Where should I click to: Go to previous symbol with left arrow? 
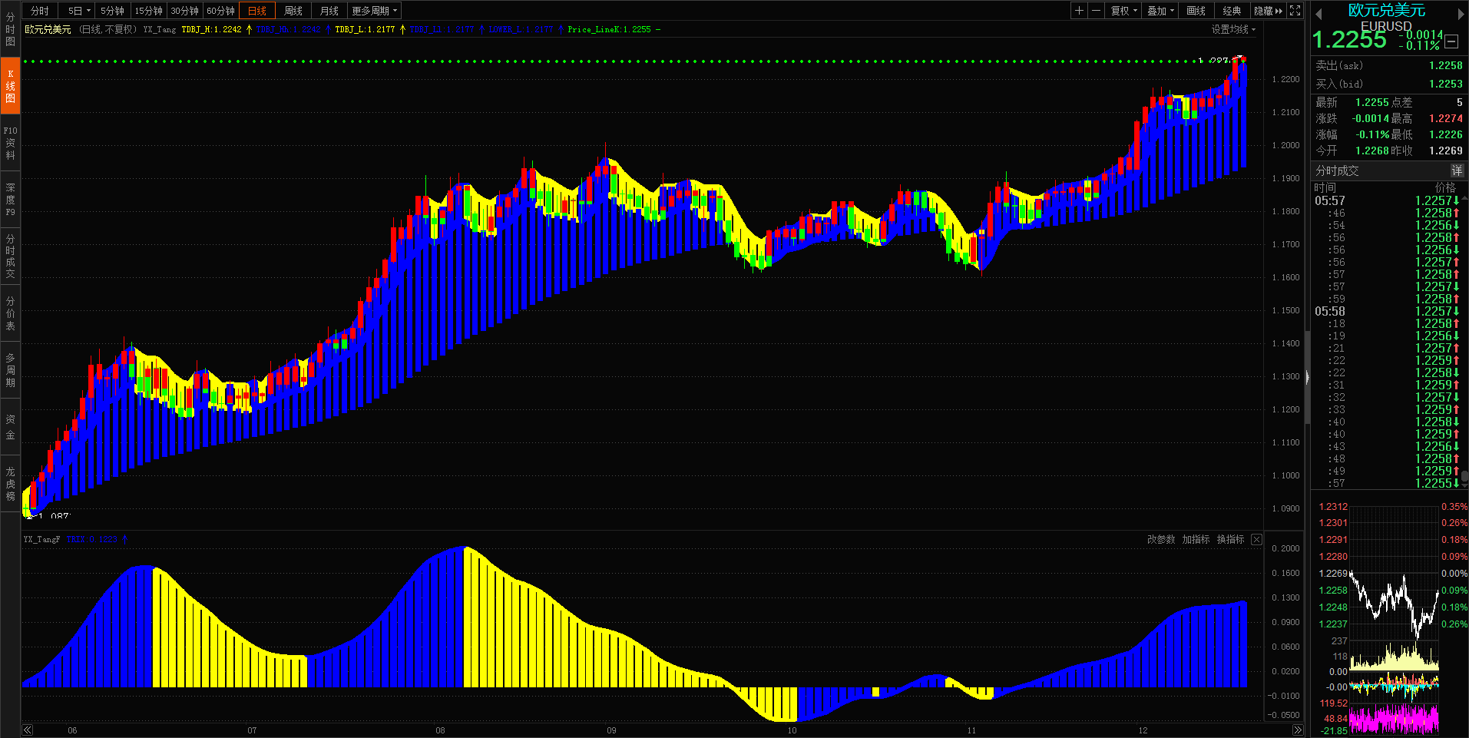(x=1318, y=14)
